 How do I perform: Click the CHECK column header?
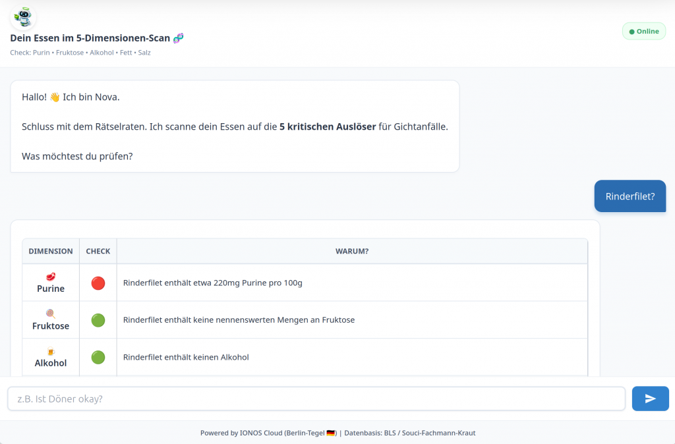pyautogui.click(x=98, y=251)
